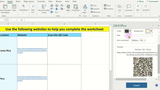This screenshot has height=90, width=160.
Task: Insert a line or area chart
Action: tap(52, 9)
